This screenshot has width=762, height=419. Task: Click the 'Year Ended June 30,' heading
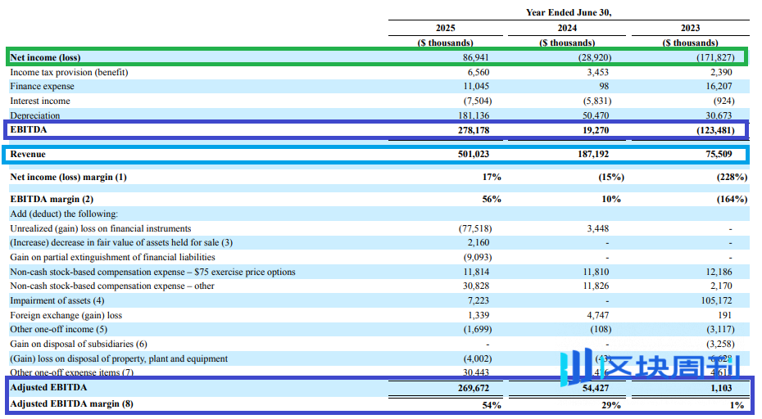(569, 12)
